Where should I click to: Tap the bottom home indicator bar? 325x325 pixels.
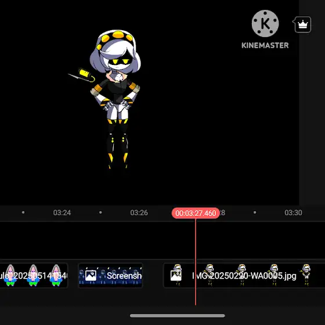(178, 316)
